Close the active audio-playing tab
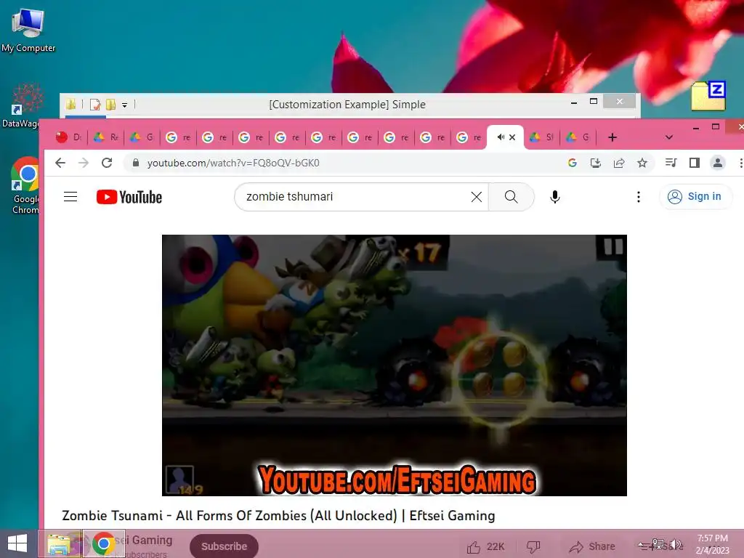The width and height of the screenshot is (744, 558). [x=512, y=137]
